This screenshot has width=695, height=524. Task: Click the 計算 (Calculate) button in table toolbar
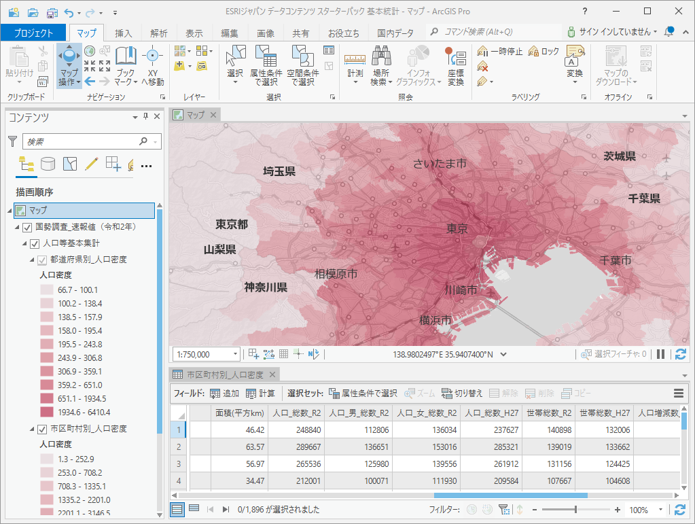(260, 393)
